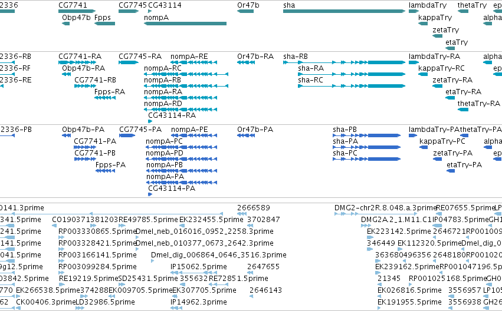Select the nompA-RE transcript label
The height and width of the screenshot is (311, 502).
[189, 57]
